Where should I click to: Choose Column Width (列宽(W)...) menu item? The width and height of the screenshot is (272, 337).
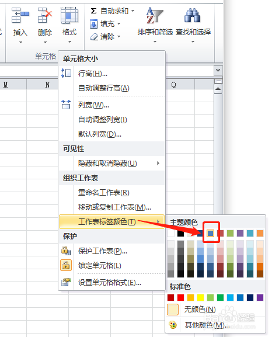coord(111,105)
